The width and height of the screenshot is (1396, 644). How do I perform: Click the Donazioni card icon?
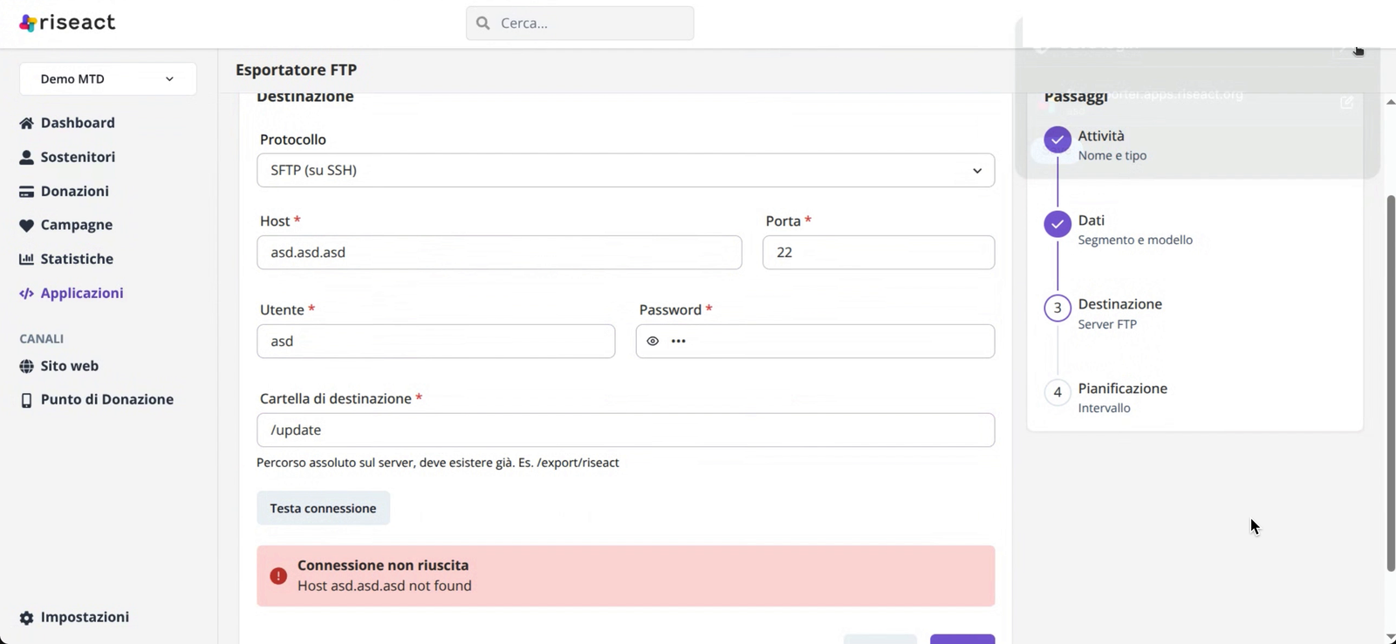click(x=27, y=192)
